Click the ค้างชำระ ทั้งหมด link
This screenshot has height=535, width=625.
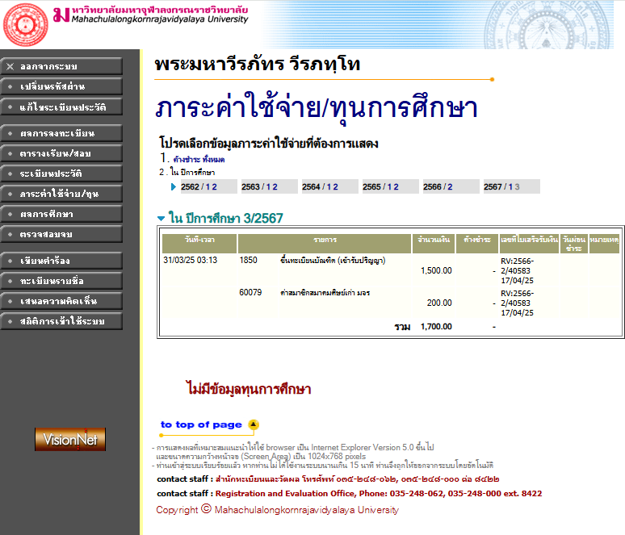click(x=199, y=160)
